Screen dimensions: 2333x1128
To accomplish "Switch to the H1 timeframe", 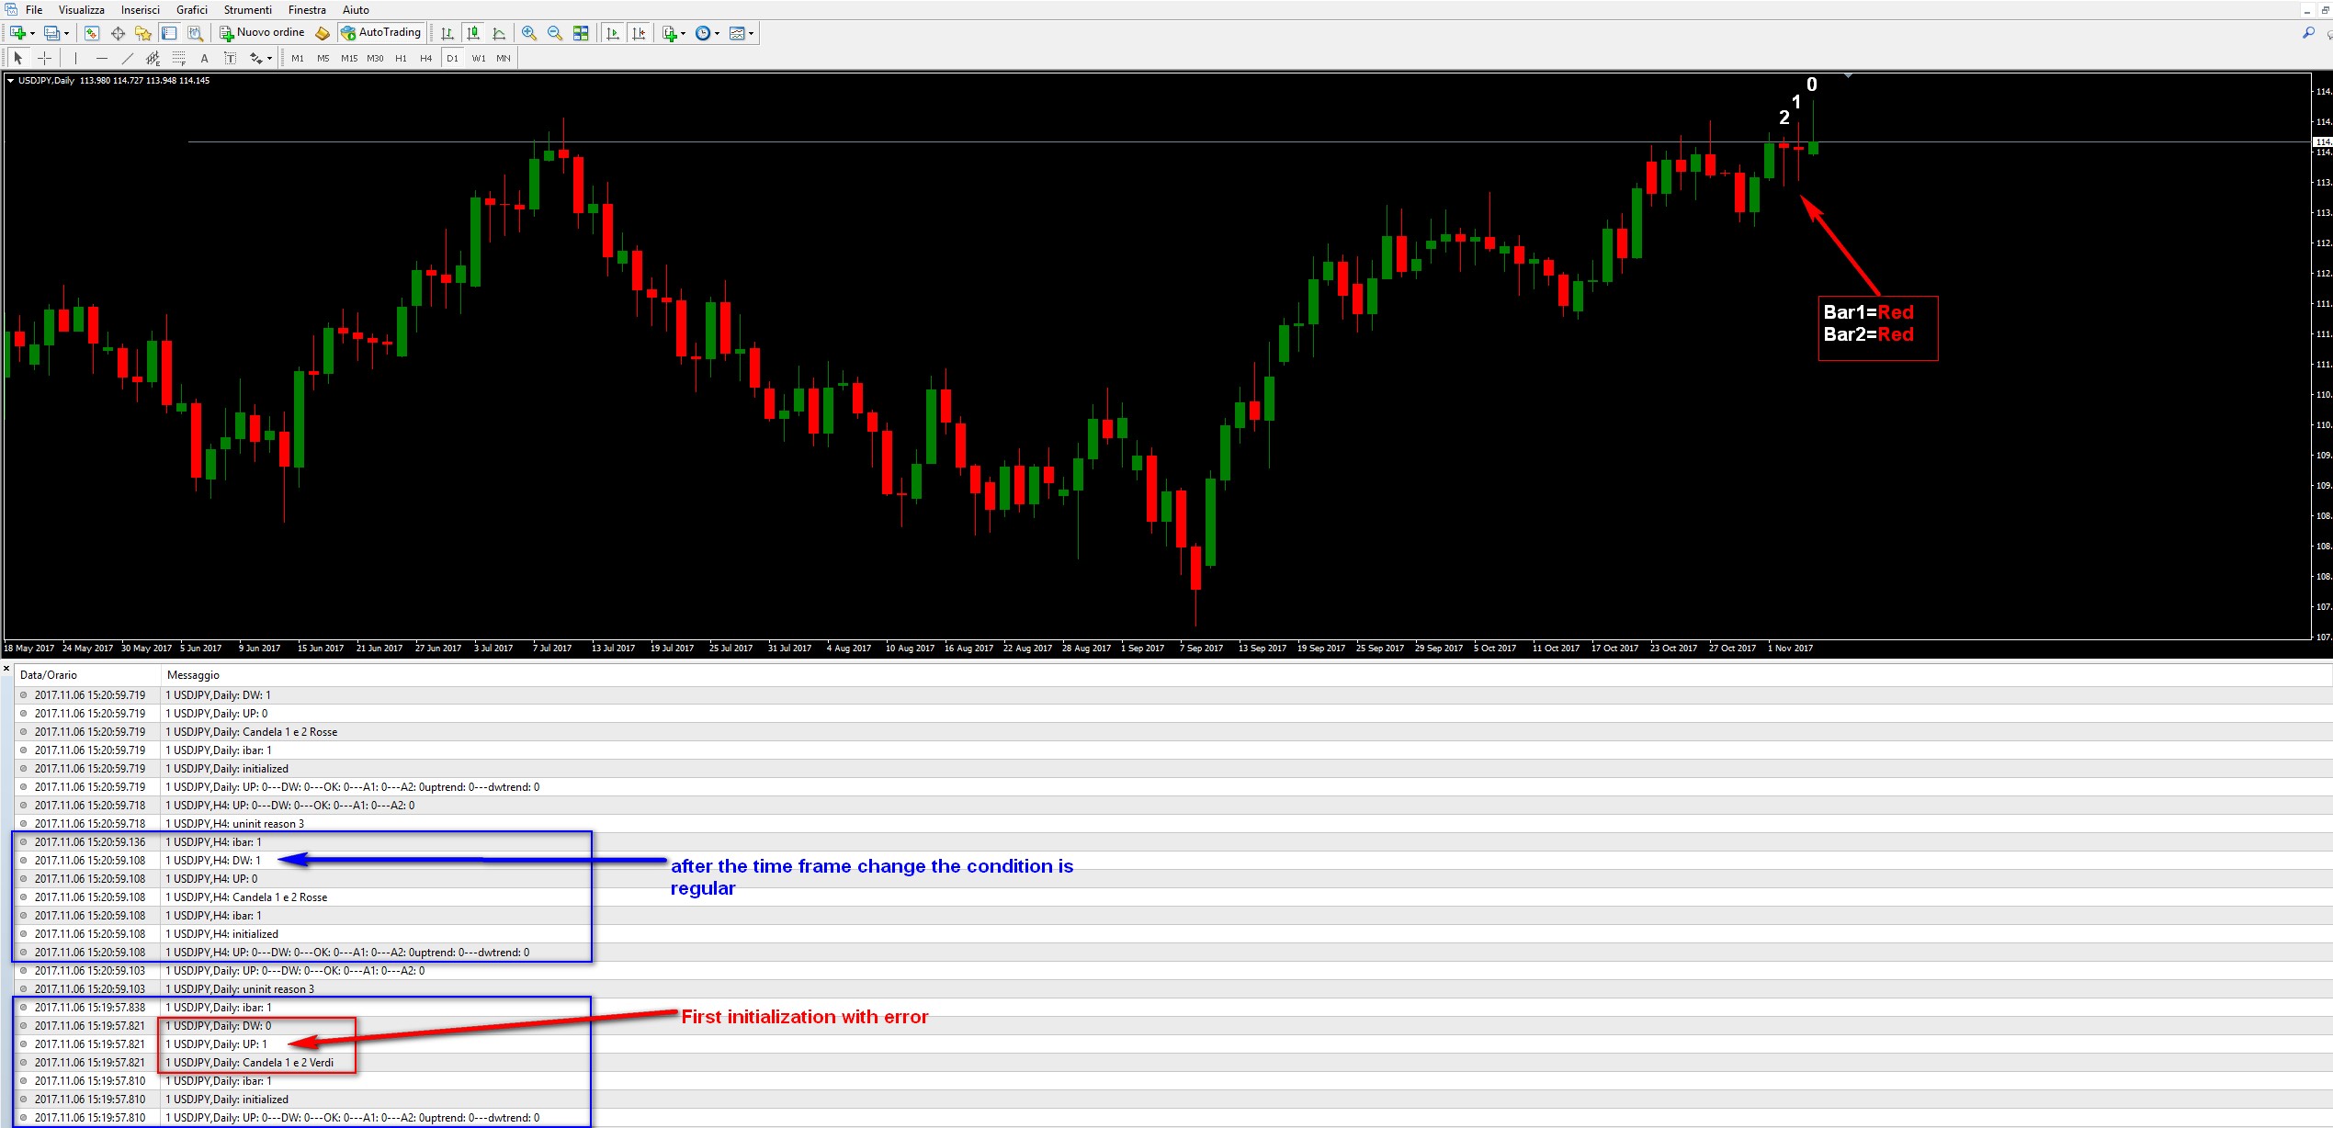I will pyautogui.click(x=401, y=58).
